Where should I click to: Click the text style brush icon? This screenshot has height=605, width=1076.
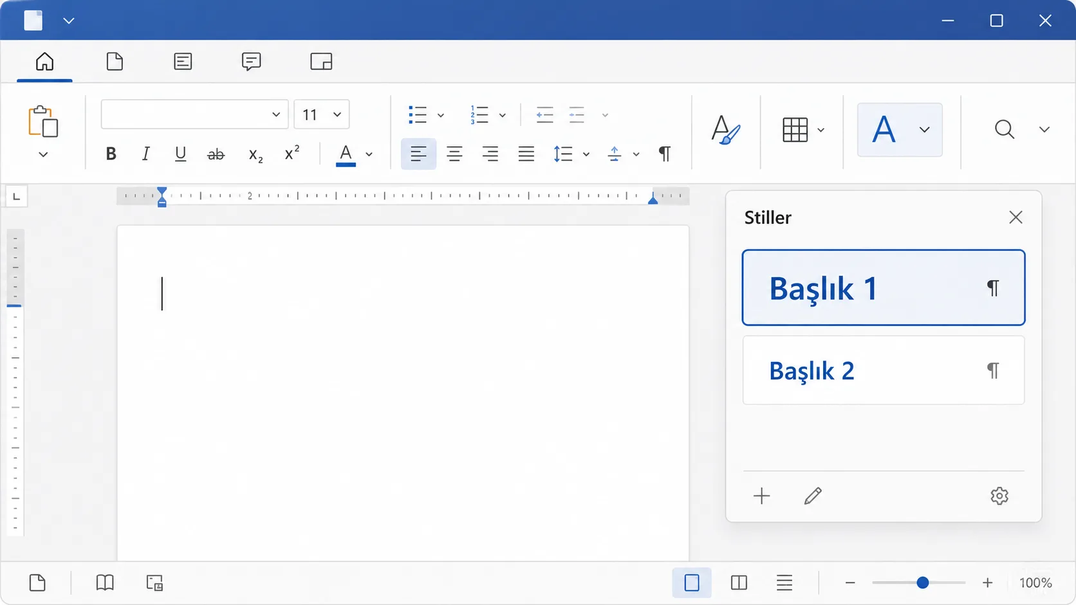725,129
